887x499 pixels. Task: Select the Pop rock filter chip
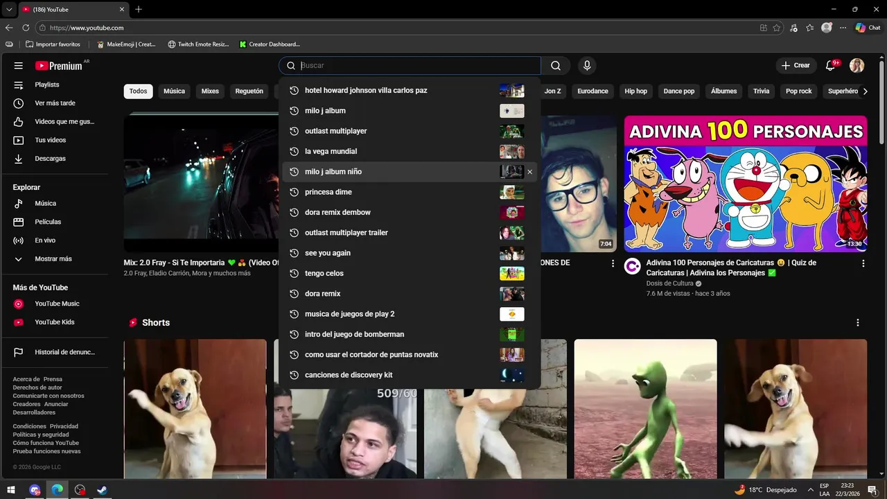[799, 91]
